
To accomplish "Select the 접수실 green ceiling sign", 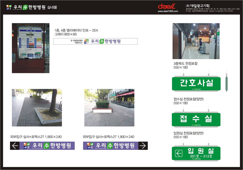I will click(x=197, y=119).
